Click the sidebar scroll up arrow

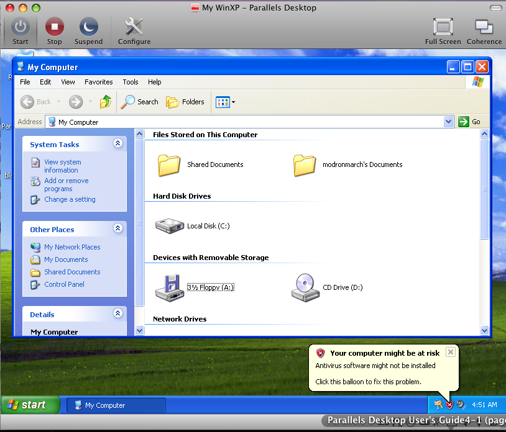coord(139,133)
